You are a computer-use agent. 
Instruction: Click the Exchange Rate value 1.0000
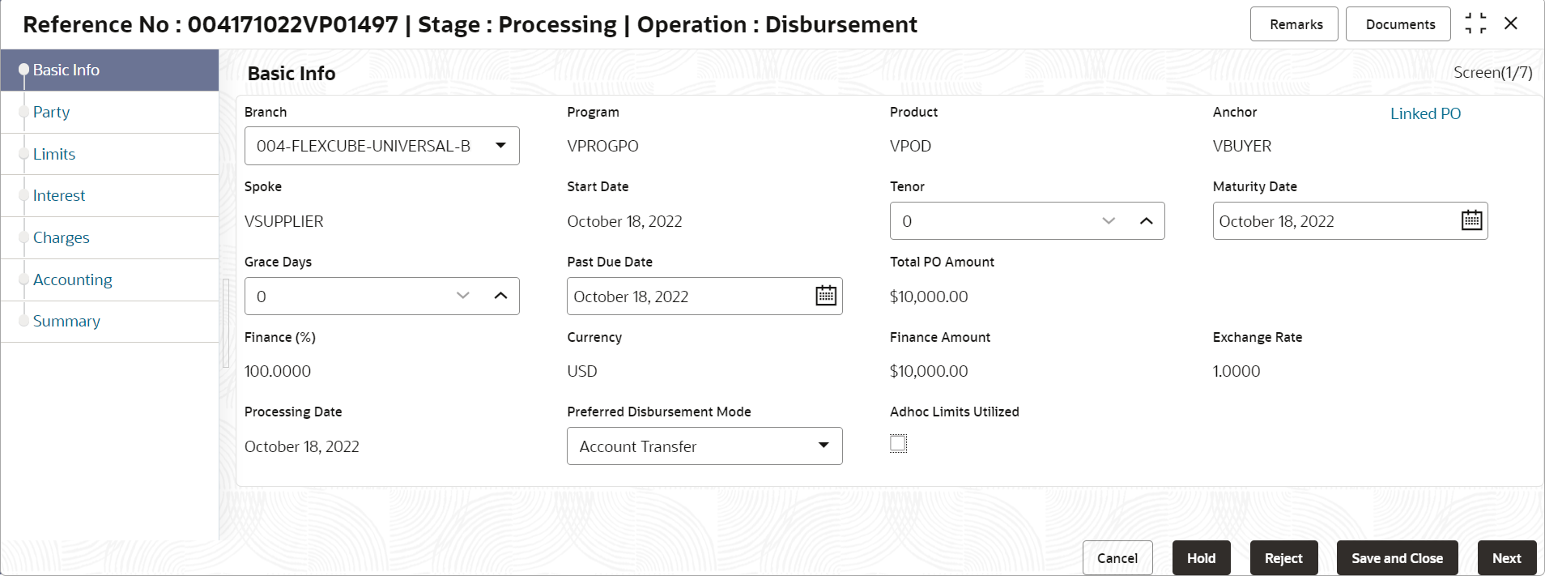click(1236, 372)
